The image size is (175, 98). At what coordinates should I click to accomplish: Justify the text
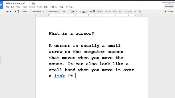click(x=109, y=11)
